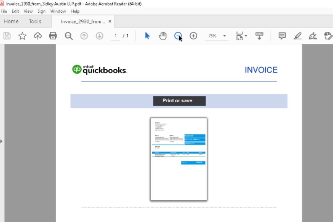The width and height of the screenshot is (333, 222).
Task: Open the Sign menu
Action: point(41,11)
